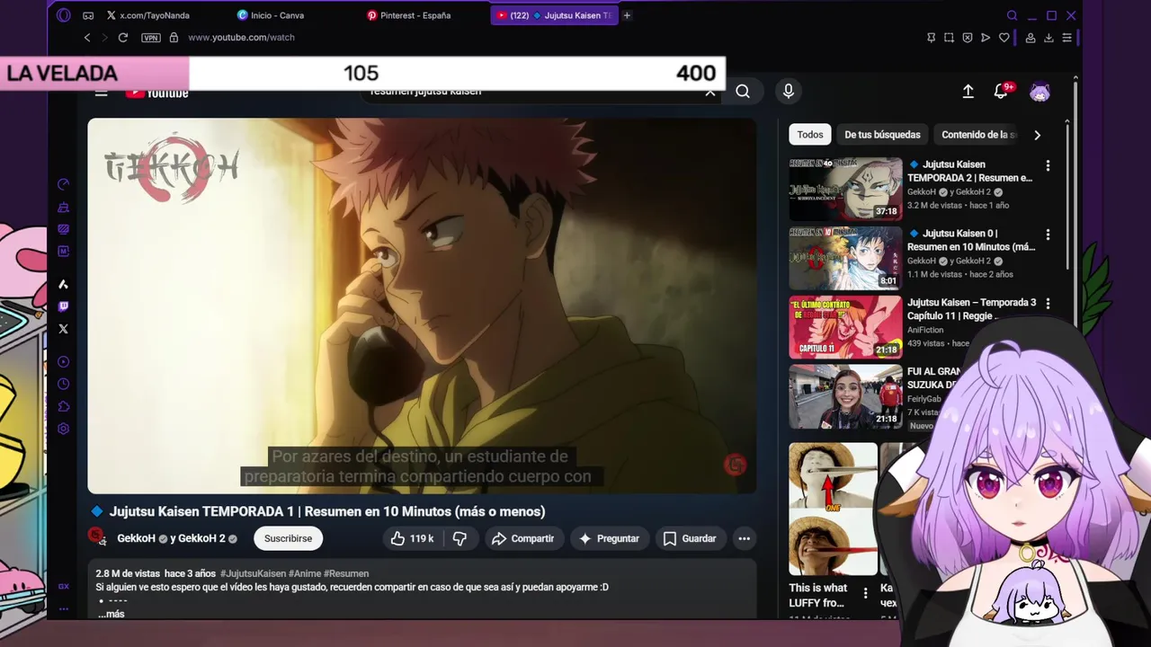
Task: Open YouTube notifications bell
Action: (x=1001, y=91)
